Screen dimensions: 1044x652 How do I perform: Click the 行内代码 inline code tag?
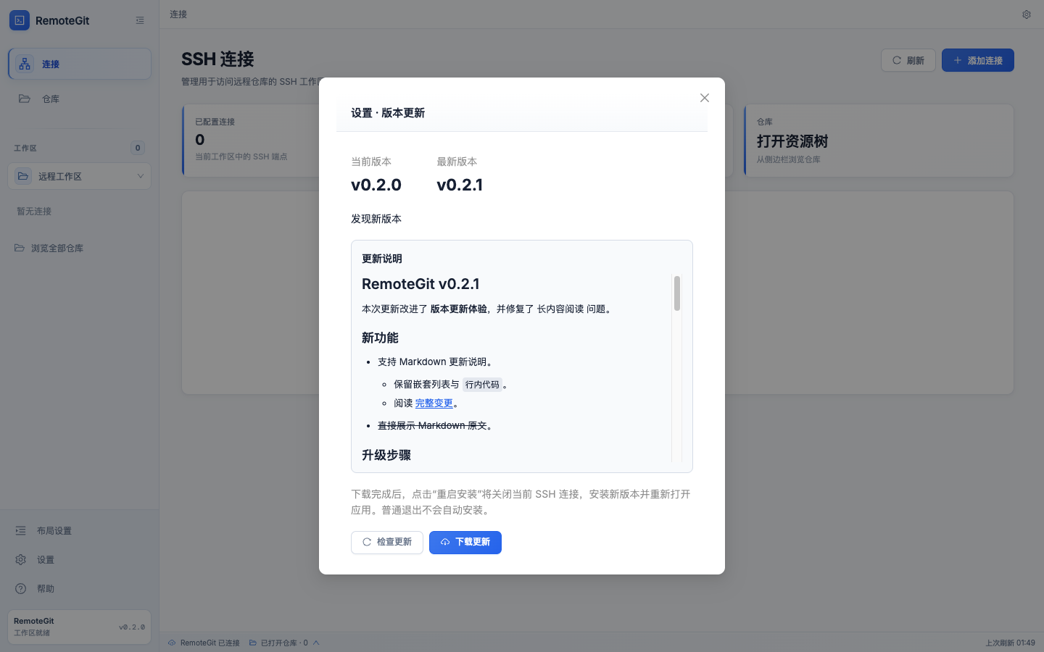click(482, 385)
